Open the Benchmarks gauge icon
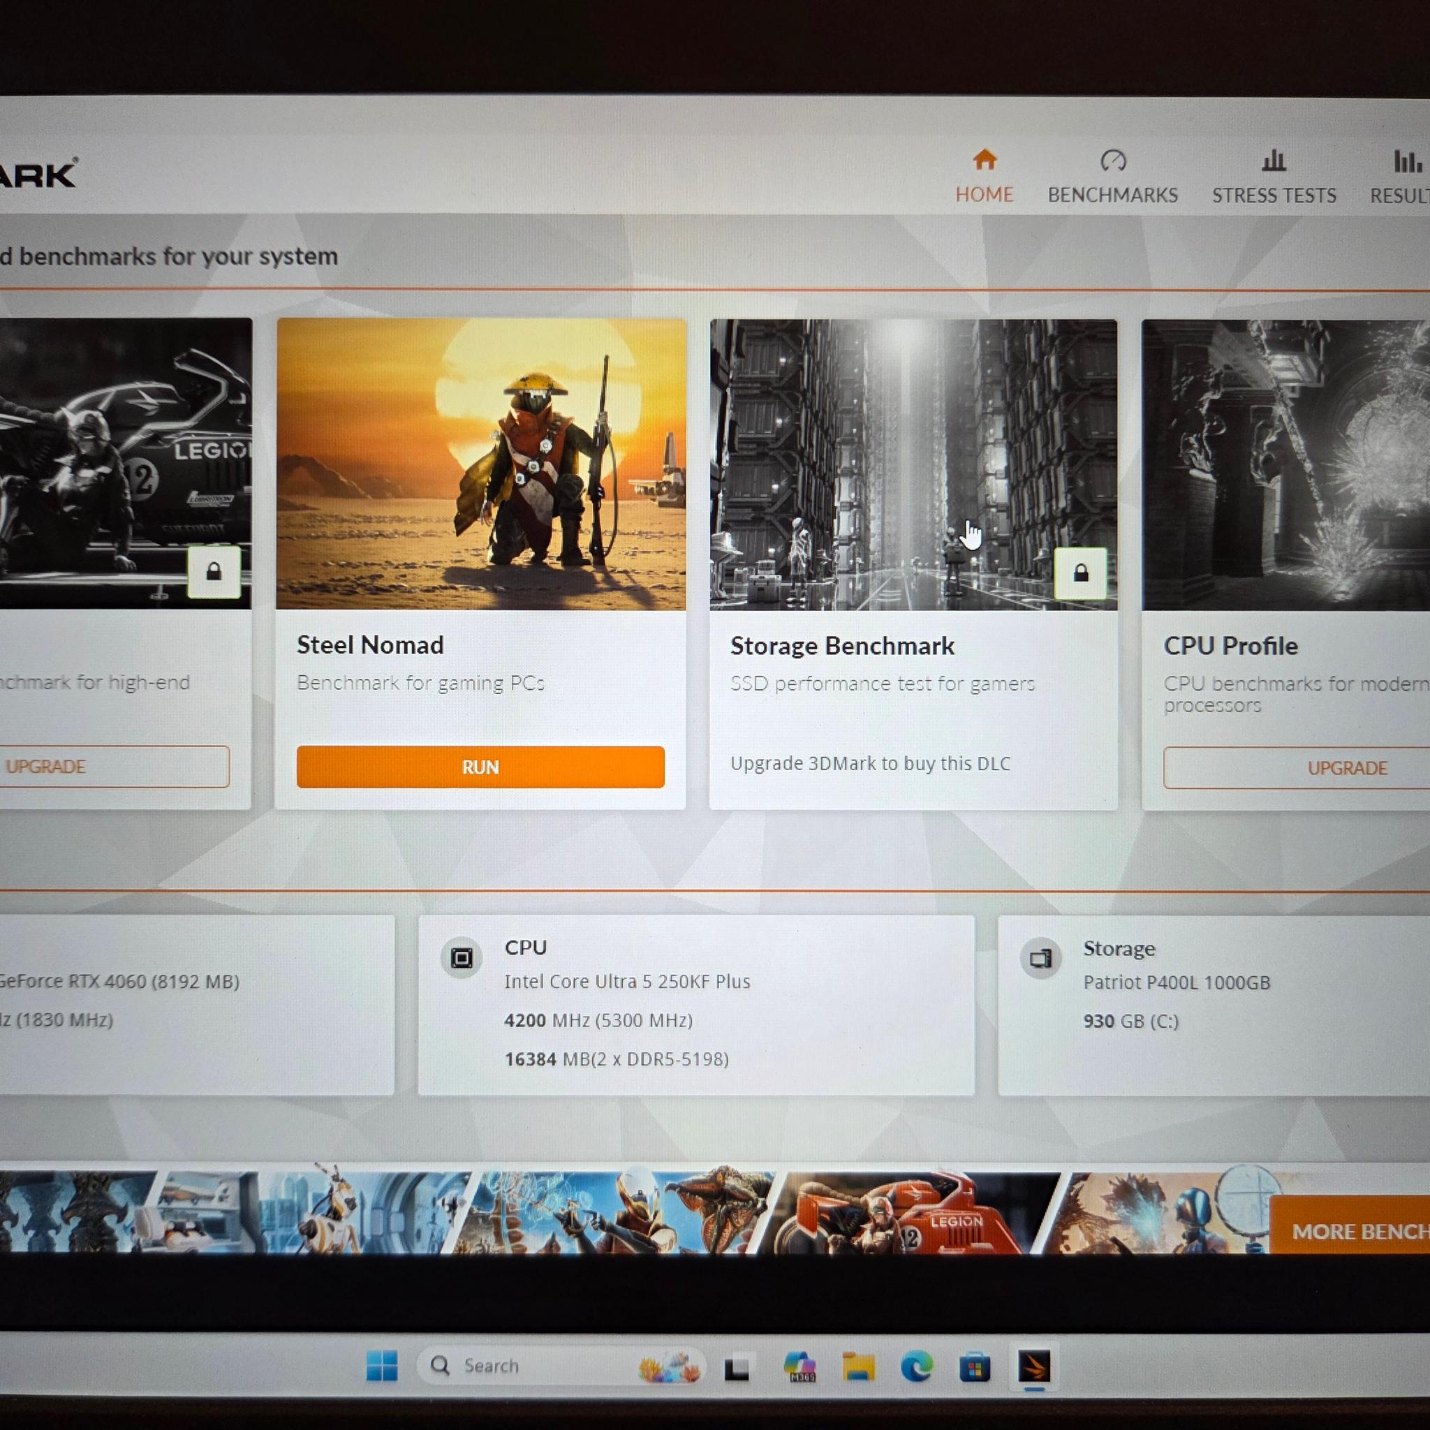 (x=1112, y=161)
